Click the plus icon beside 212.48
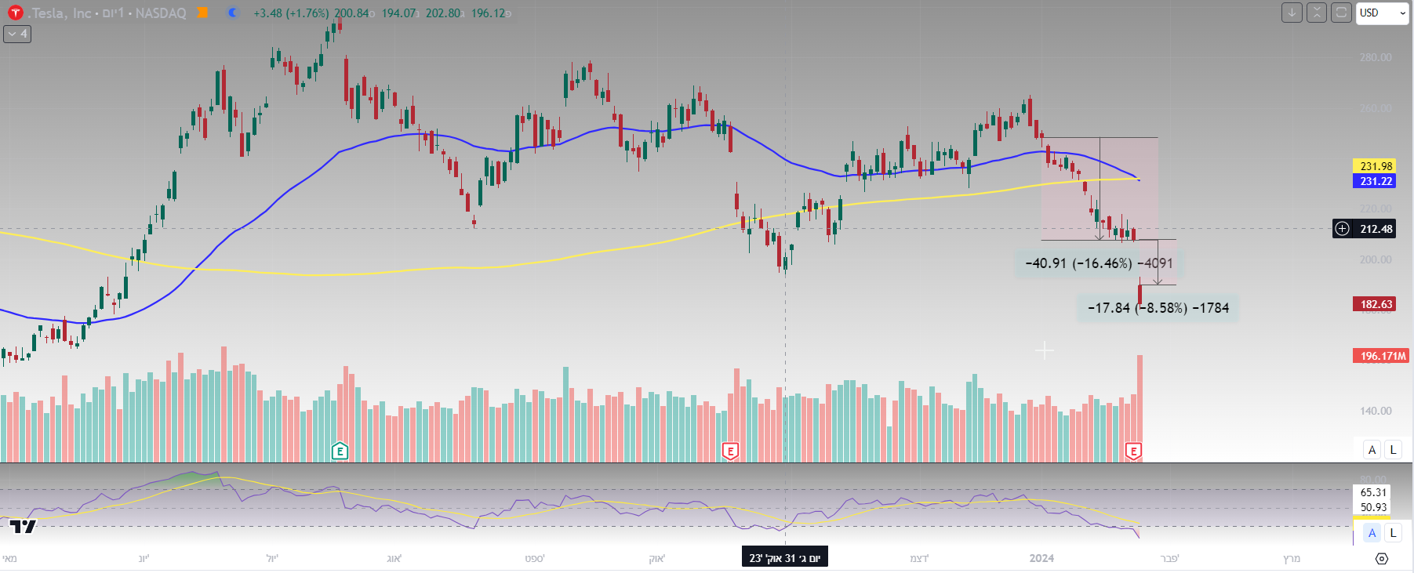 tap(1343, 229)
